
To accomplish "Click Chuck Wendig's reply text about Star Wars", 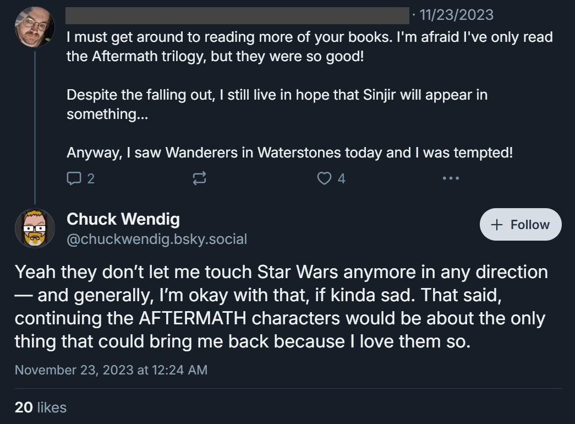I will [x=281, y=307].
